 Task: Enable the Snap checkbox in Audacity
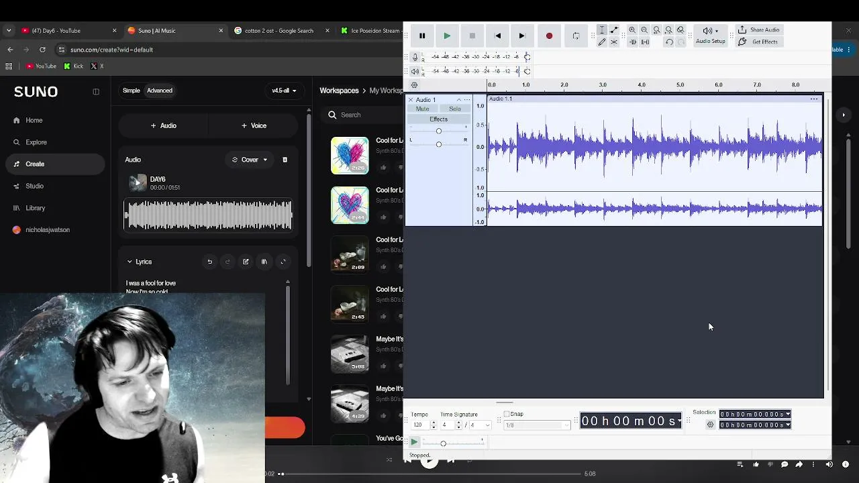(x=507, y=414)
